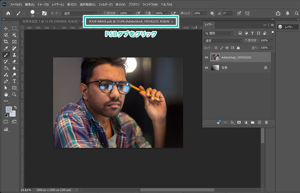Select the Rectangle shape tool
Image resolution: width=300 pixels, height=193 pixels.
click(x=14, y=88)
